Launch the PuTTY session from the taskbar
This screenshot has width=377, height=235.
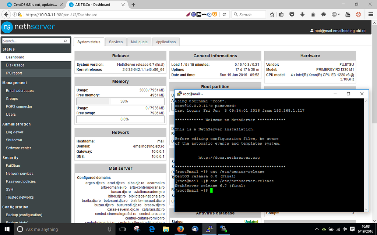pos(209,229)
